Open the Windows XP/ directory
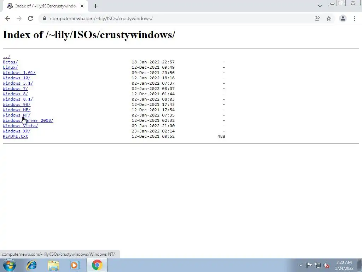 [x=17, y=131]
